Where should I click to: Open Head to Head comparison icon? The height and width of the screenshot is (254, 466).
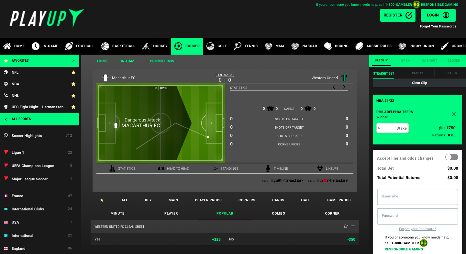coord(161,168)
